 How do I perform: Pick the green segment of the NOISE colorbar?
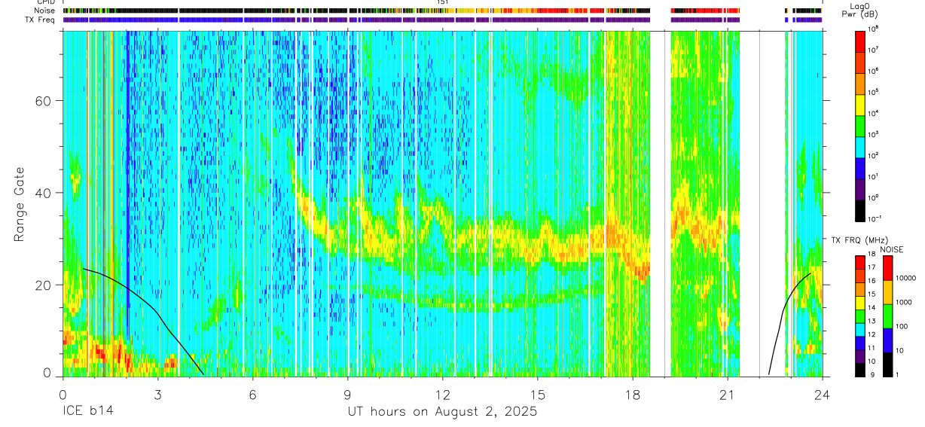pos(887,316)
